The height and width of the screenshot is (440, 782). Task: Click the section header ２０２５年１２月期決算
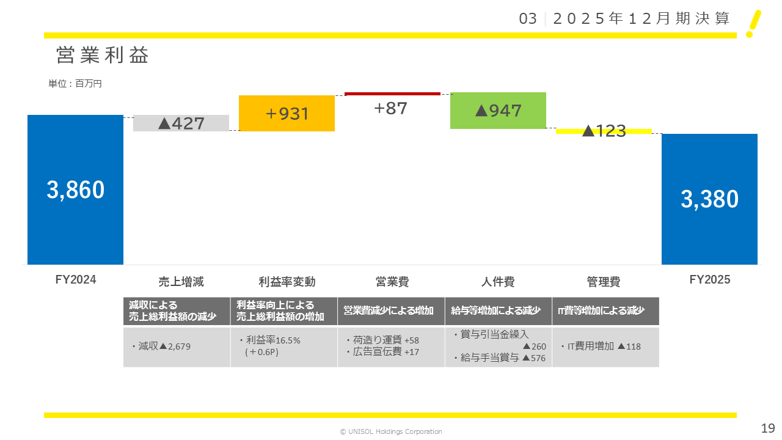point(641,18)
